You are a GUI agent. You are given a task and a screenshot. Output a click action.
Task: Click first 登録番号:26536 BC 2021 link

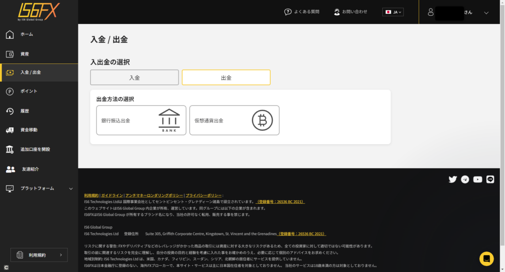(x=280, y=202)
